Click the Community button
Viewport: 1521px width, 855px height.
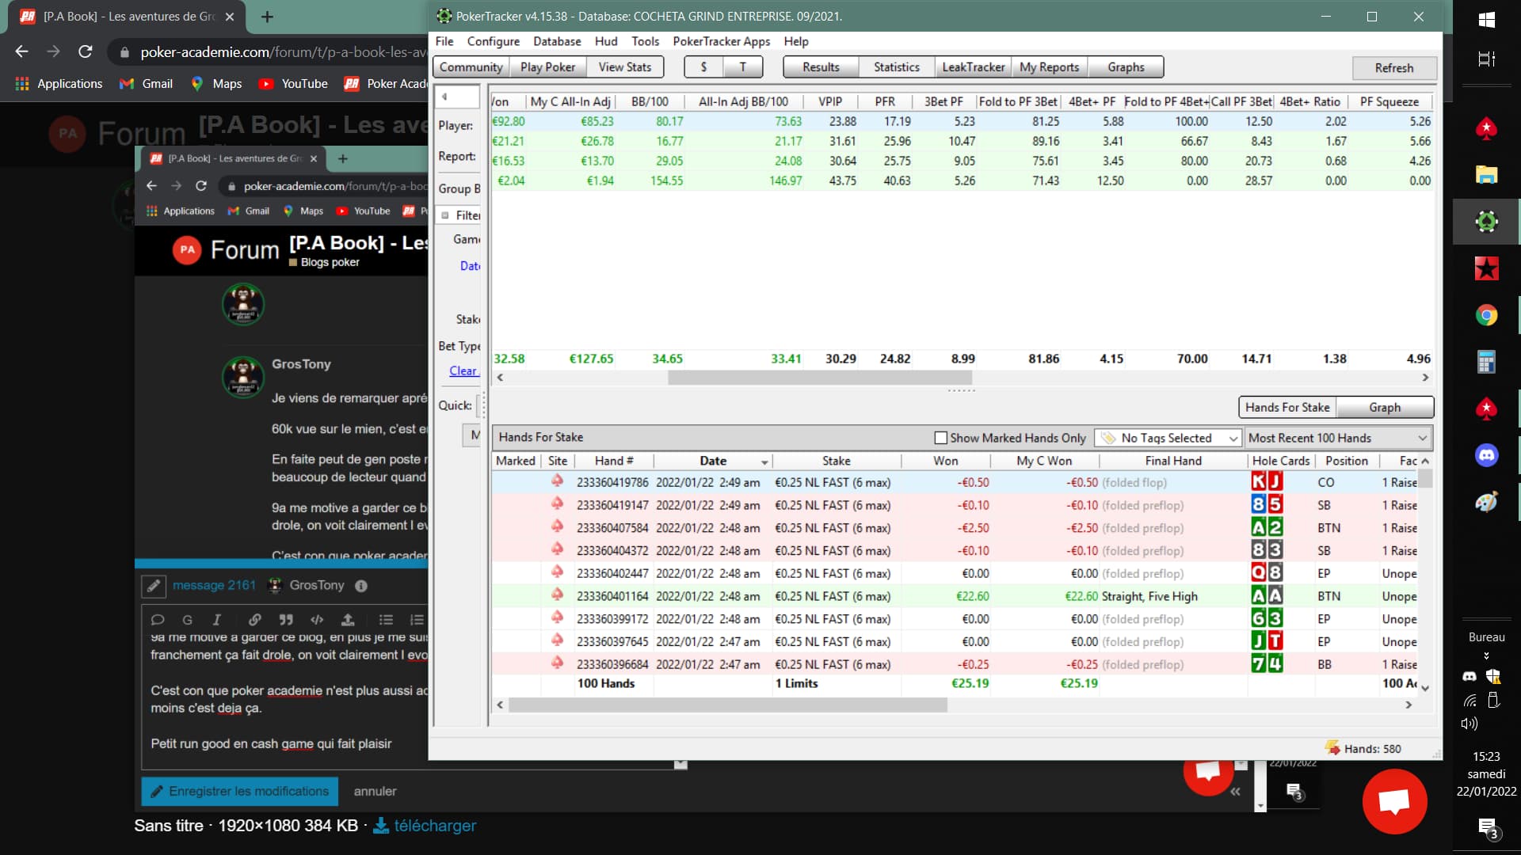[x=471, y=67]
